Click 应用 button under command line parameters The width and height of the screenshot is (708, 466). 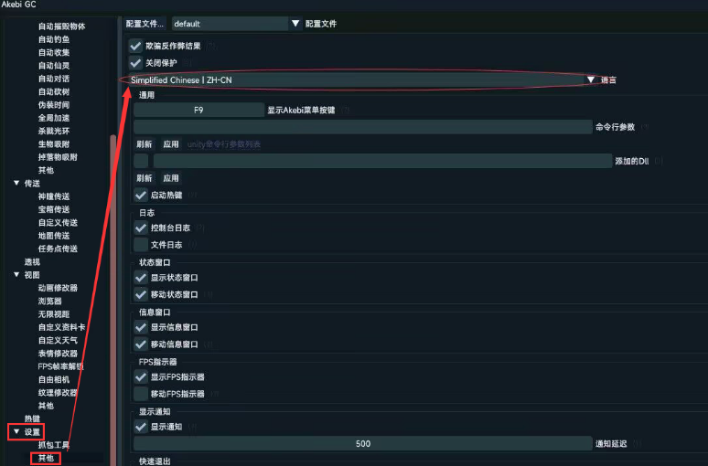pos(171,144)
